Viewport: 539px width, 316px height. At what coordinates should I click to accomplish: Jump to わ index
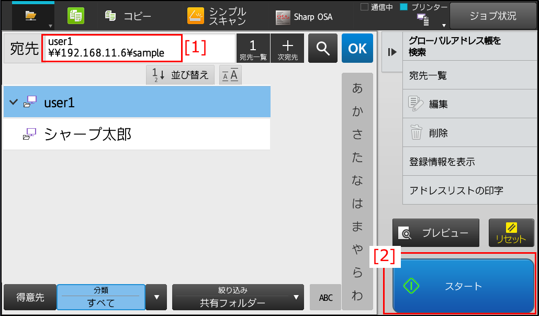[x=357, y=296]
